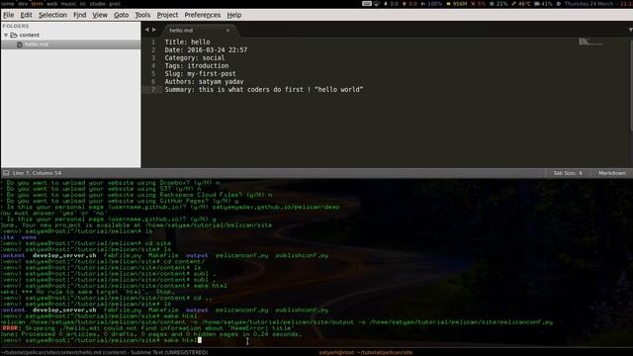The width and height of the screenshot is (633, 356).
Task: Click the Summary line in editor
Action: (264, 90)
